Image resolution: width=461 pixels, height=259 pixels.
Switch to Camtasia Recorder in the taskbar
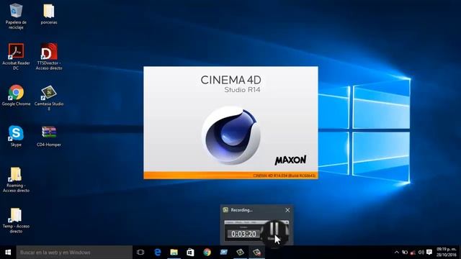point(256,253)
